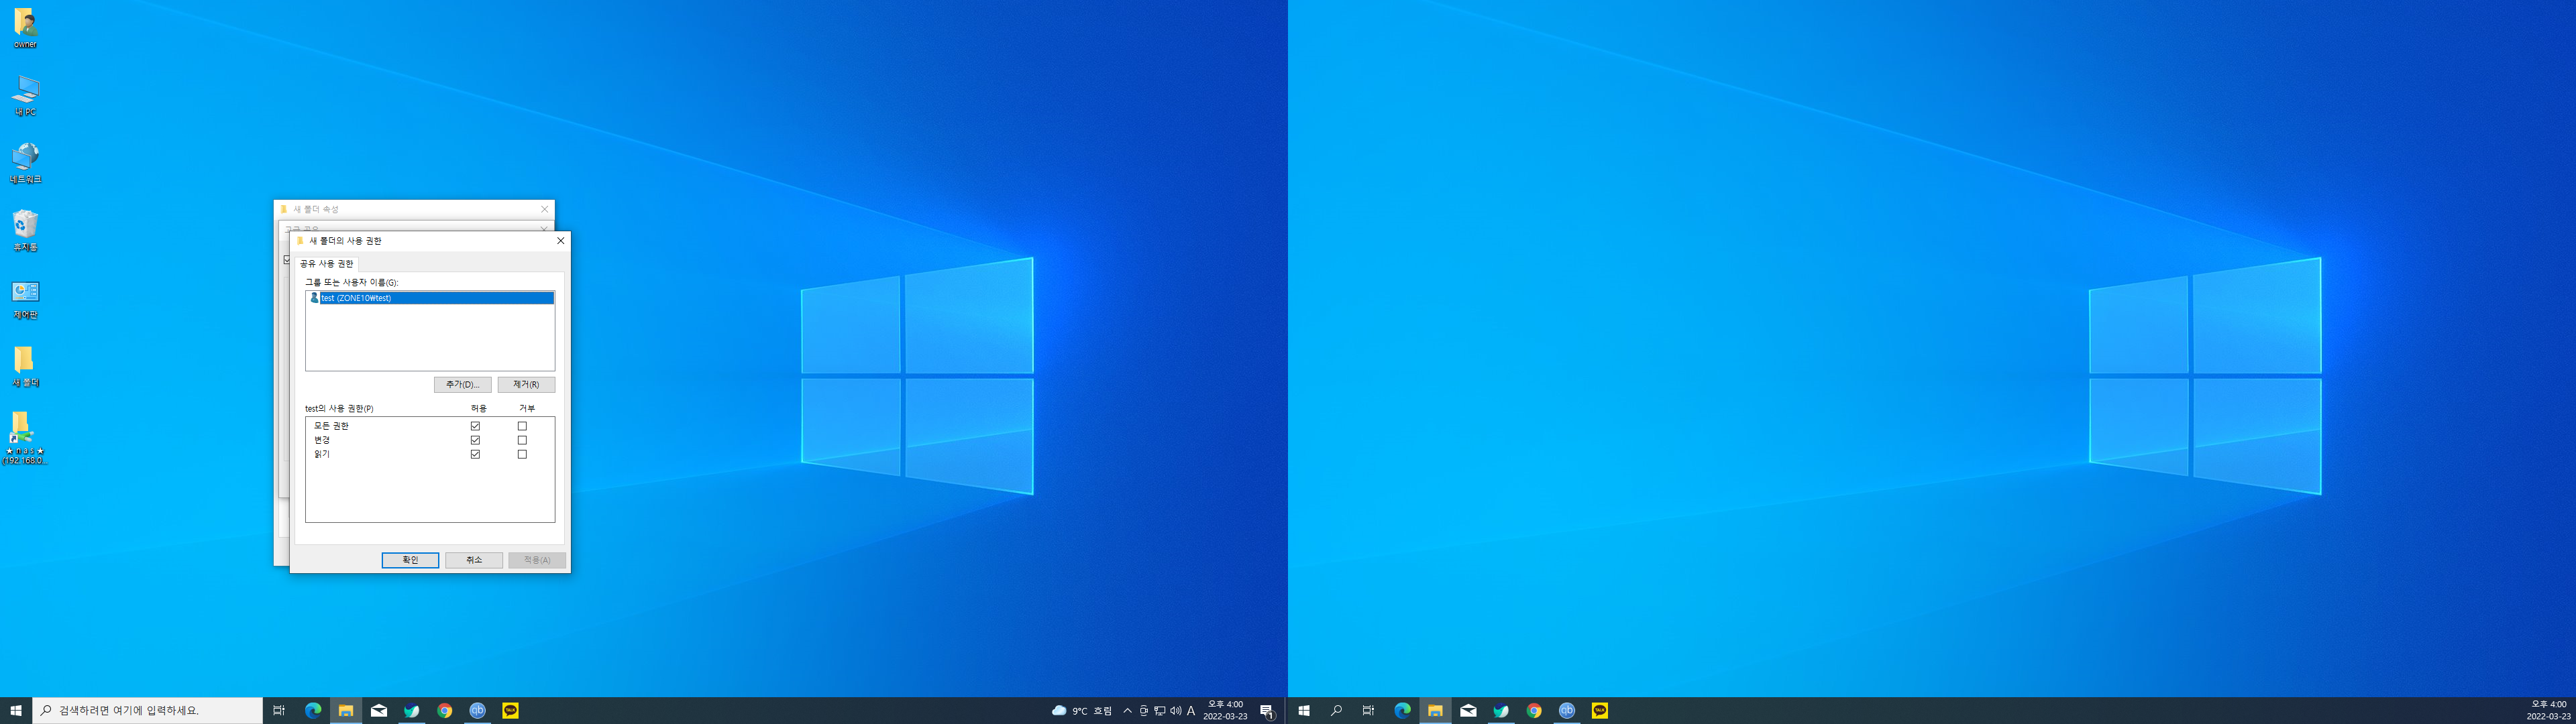
Task: Click the Meet Now tray icon
Action: point(1144,711)
